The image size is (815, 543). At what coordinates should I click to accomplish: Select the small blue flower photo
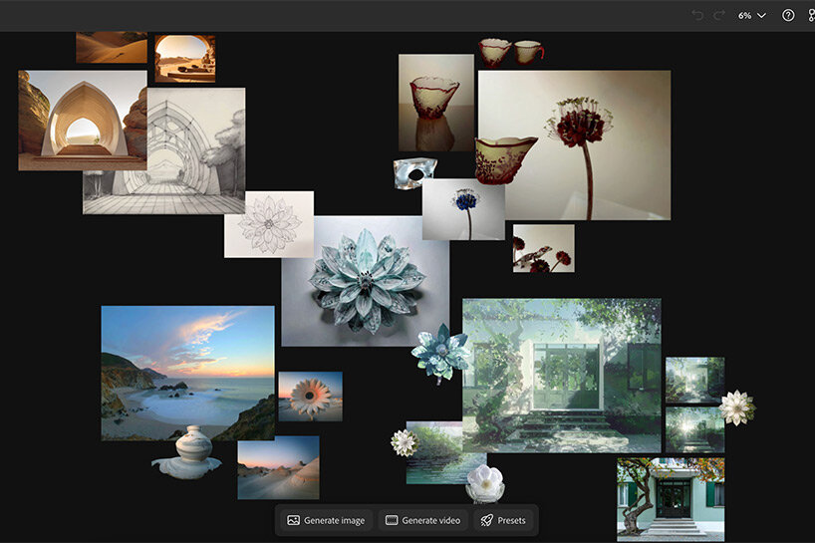click(x=462, y=209)
